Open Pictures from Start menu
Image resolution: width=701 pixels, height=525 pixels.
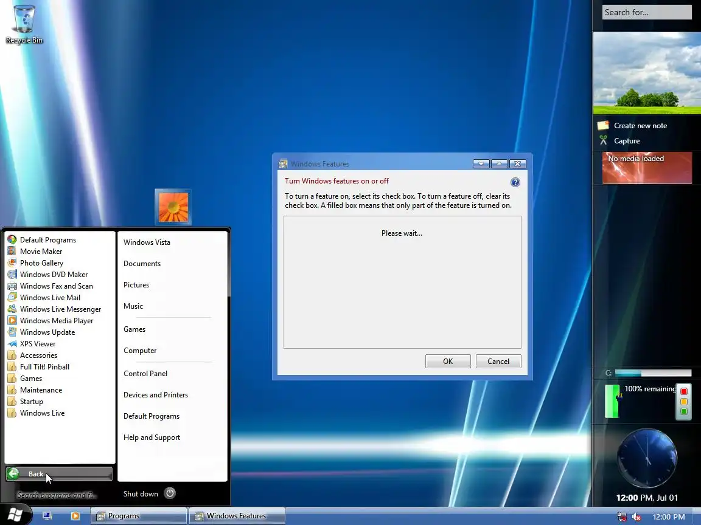click(x=136, y=285)
